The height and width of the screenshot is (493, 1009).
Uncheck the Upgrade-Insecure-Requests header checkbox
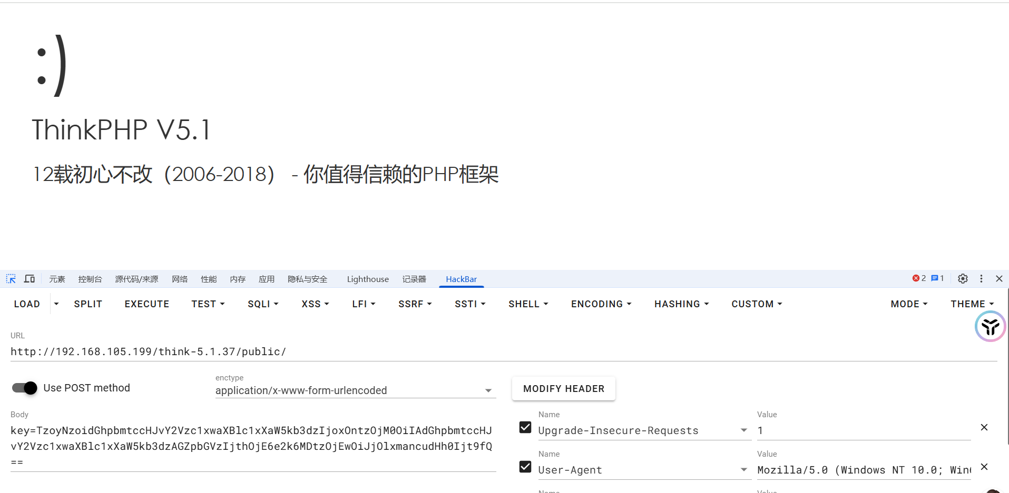(x=525, y=427)
